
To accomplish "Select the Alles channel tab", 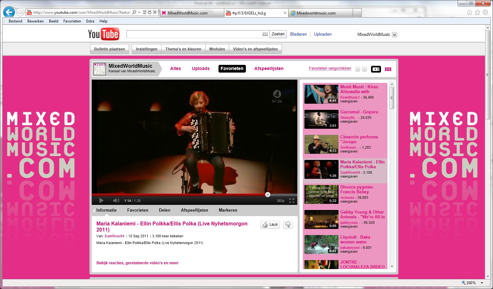I will click(175, 68).
